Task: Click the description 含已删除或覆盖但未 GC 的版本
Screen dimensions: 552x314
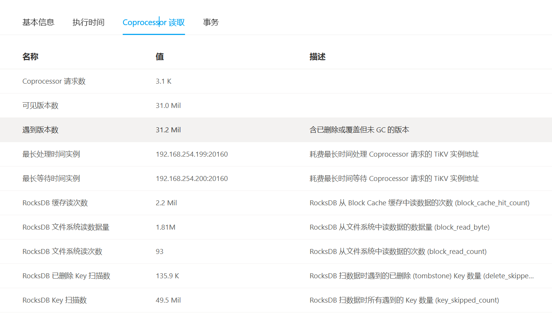Action: tap(359, 130)
